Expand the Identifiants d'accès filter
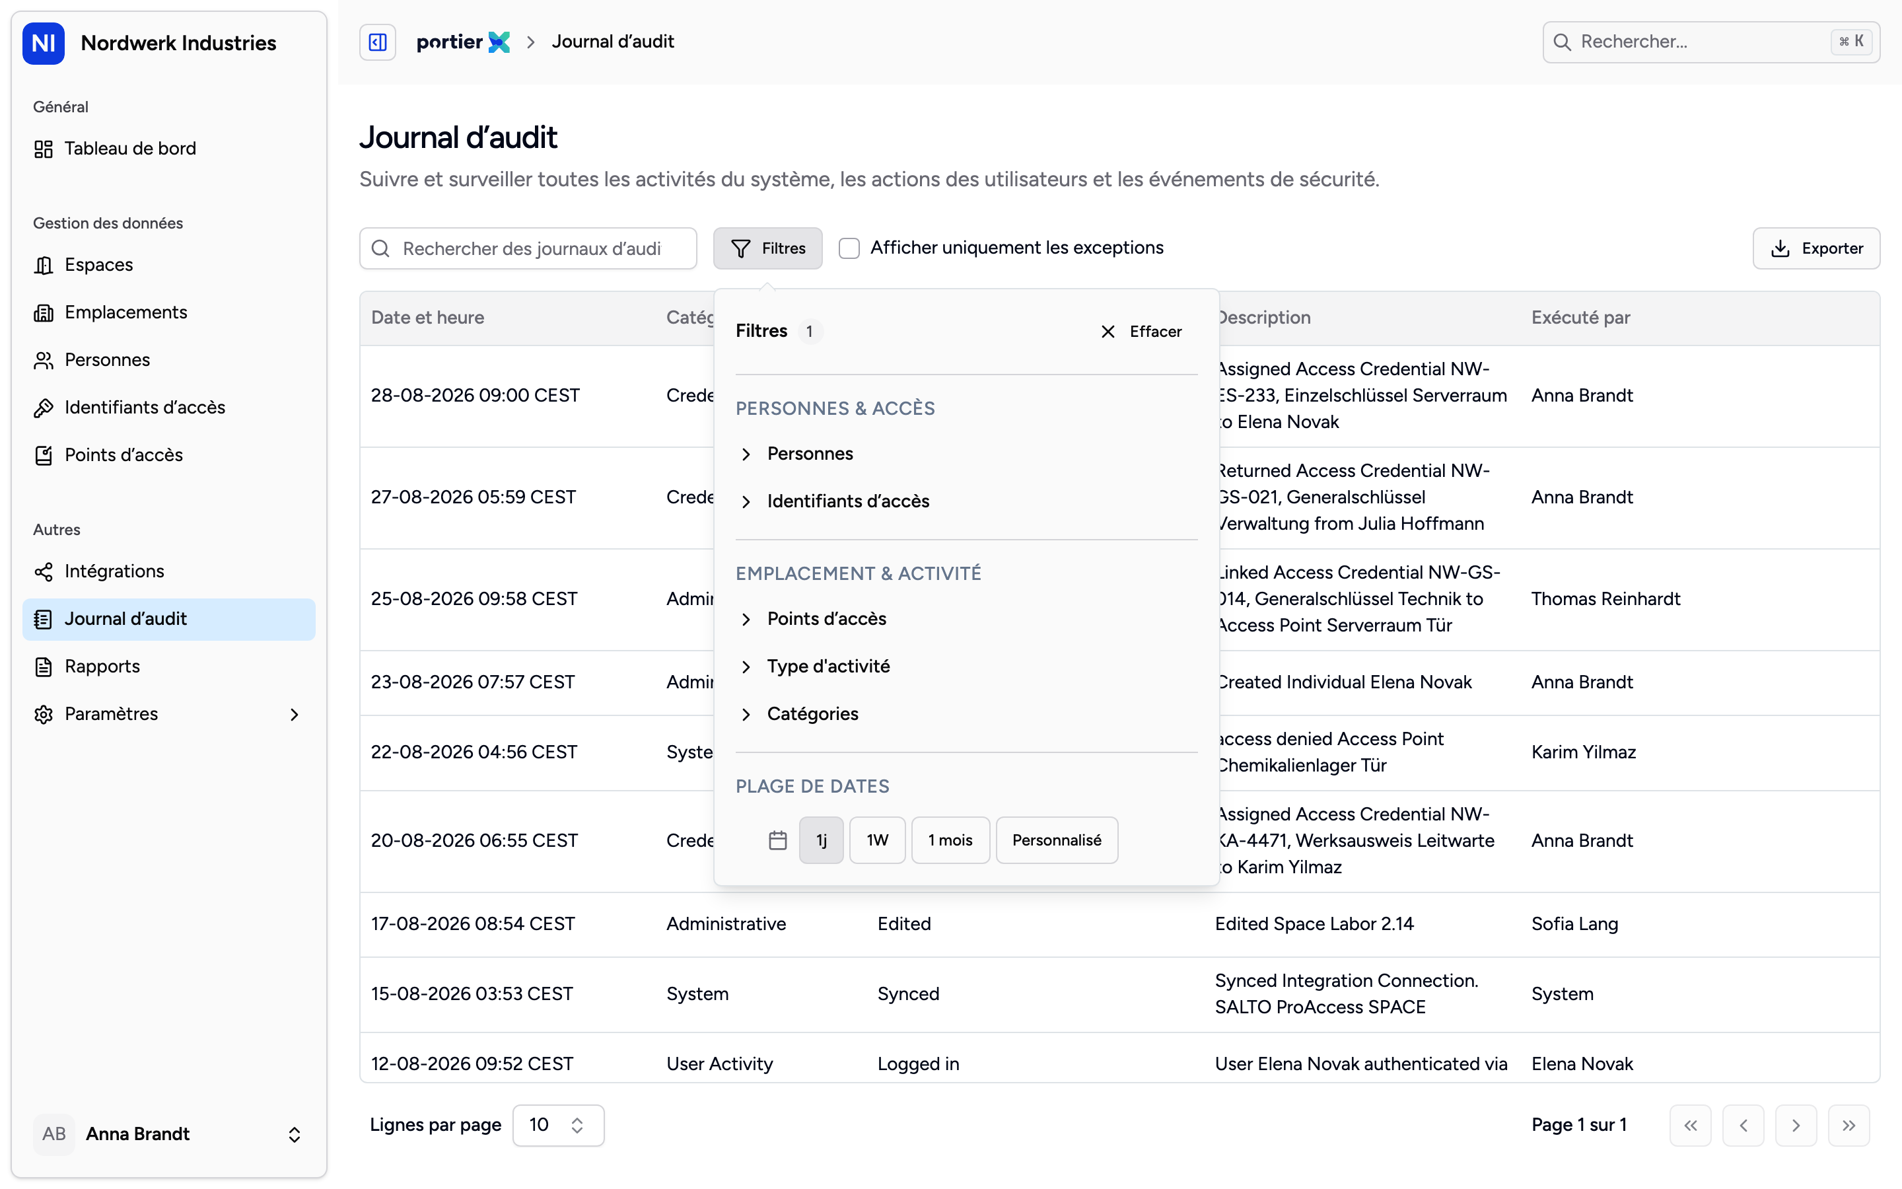 (966, 502)
